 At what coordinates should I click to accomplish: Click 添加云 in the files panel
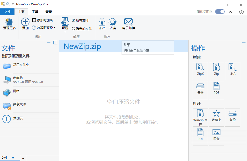click(x=18, y=118)
